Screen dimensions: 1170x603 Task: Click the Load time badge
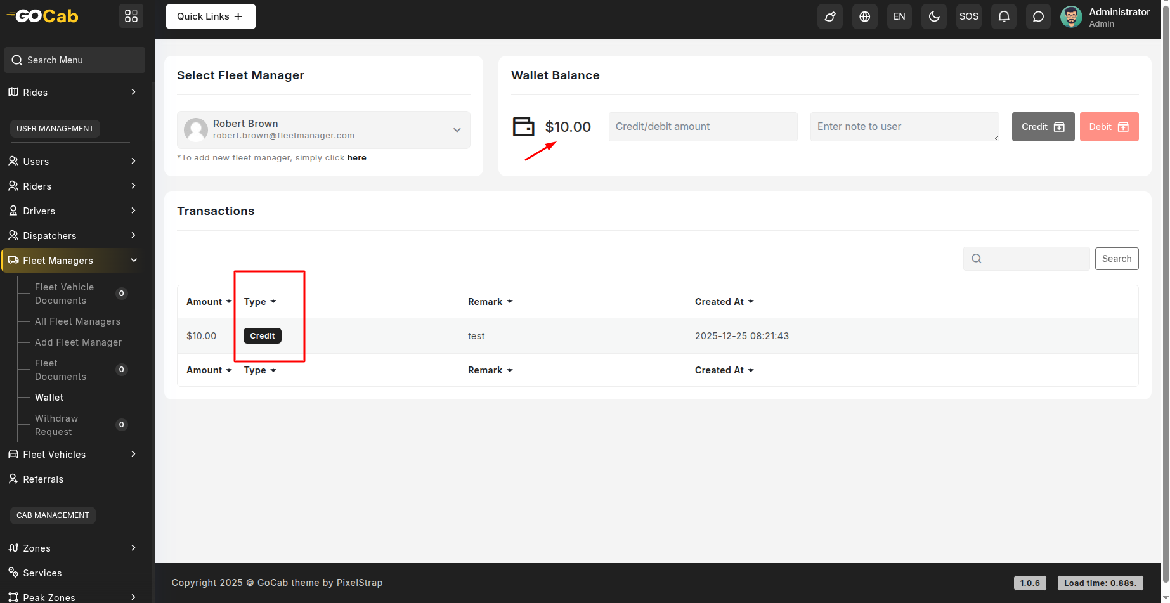tap(1100, 583)
